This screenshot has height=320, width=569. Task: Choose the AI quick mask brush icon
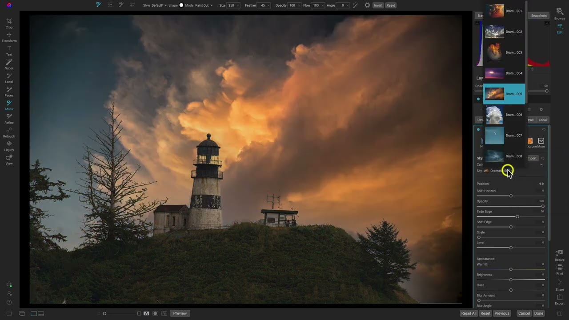point(121,5)
